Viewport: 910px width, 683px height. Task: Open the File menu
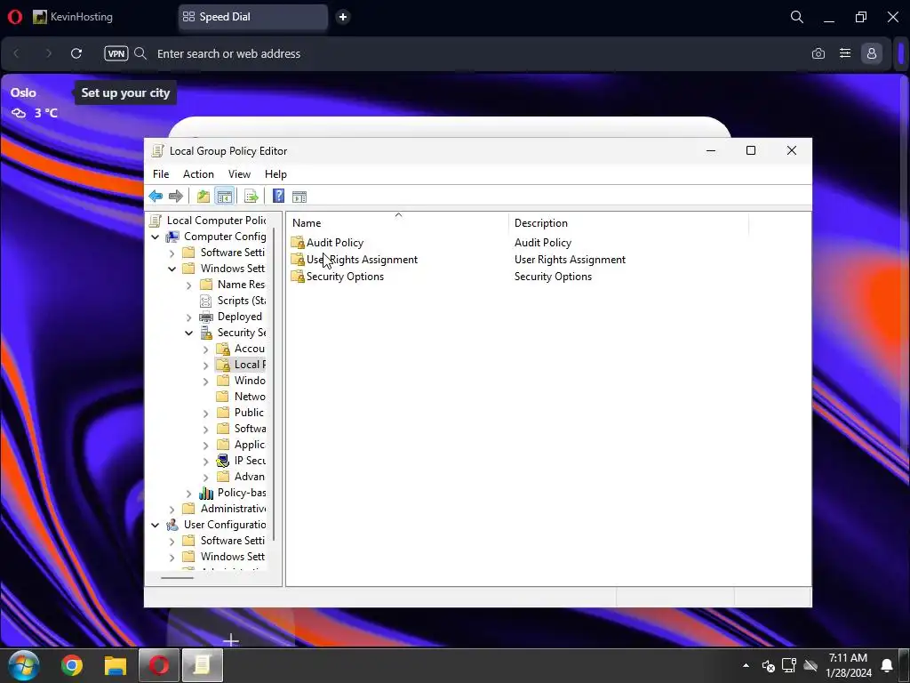point(161,174)
